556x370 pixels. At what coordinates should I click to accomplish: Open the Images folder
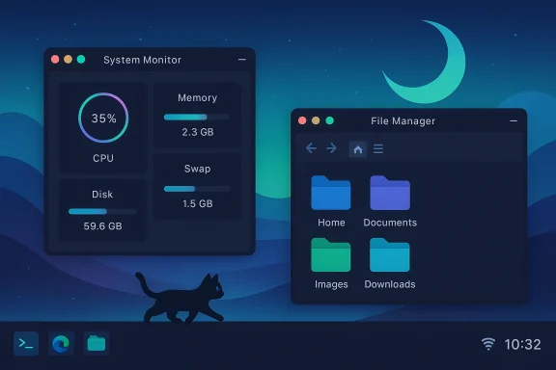pyautogui.click(x=331, y=255)
